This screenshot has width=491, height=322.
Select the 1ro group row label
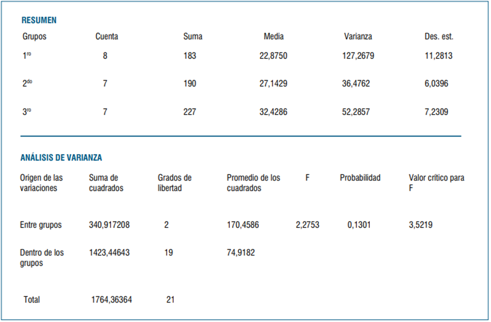coord(27,56)
